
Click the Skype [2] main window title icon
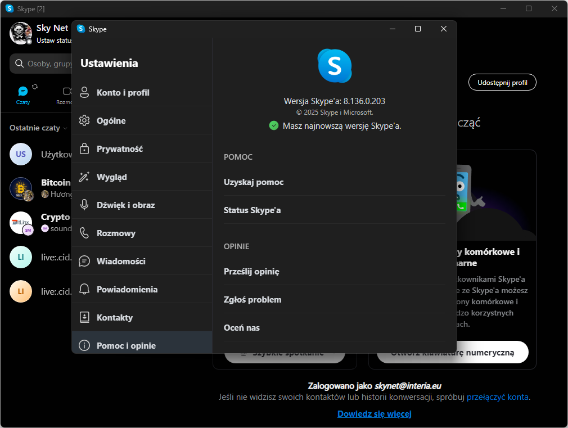click(10, 8)
